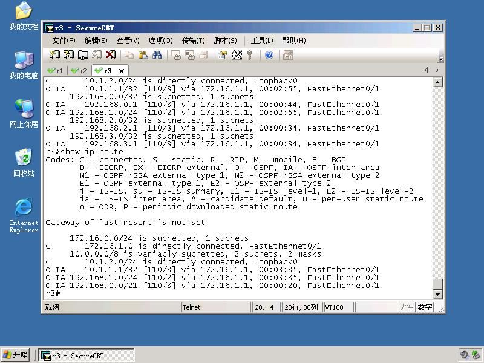Click the Quick Connect lightning icon
This screenshot has height=363, width=484.
68,55
